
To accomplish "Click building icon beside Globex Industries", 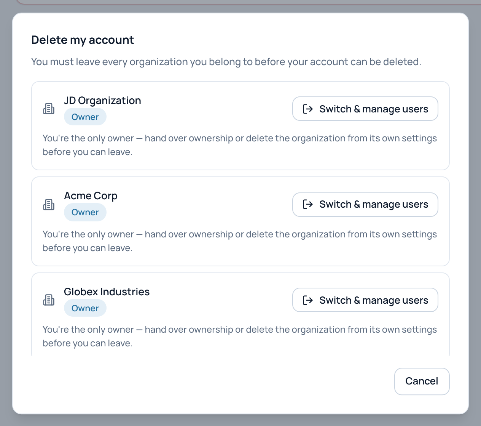I will (x=49, y=300).
